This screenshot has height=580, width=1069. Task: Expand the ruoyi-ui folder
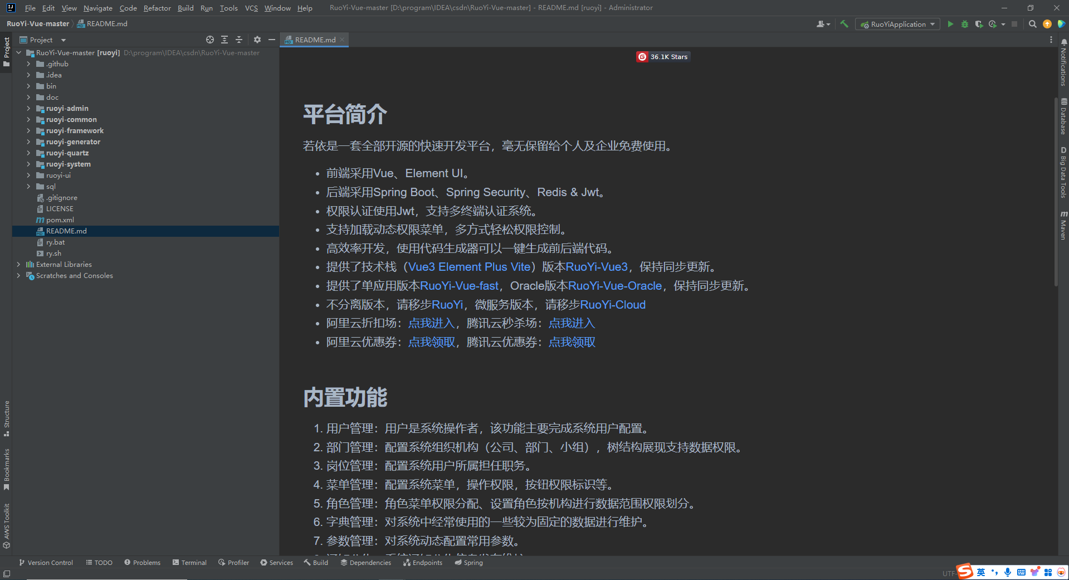(28, 175)
